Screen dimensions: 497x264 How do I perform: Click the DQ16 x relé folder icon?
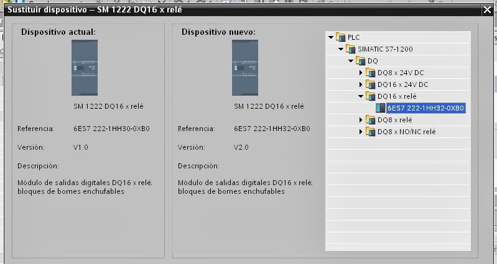[x=370, y=96]
